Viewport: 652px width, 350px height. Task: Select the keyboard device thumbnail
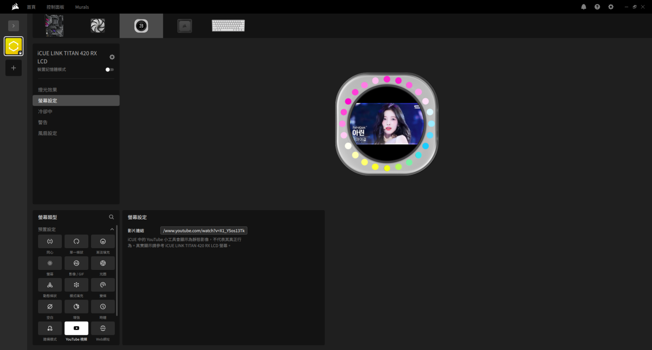coord(228,26)
